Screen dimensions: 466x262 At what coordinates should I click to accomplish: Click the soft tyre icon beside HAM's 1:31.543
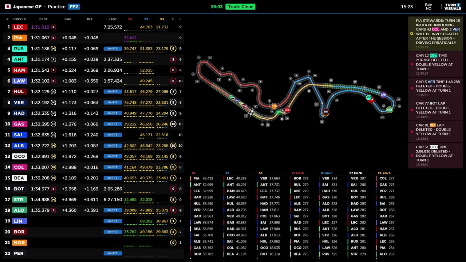point(54,70)
